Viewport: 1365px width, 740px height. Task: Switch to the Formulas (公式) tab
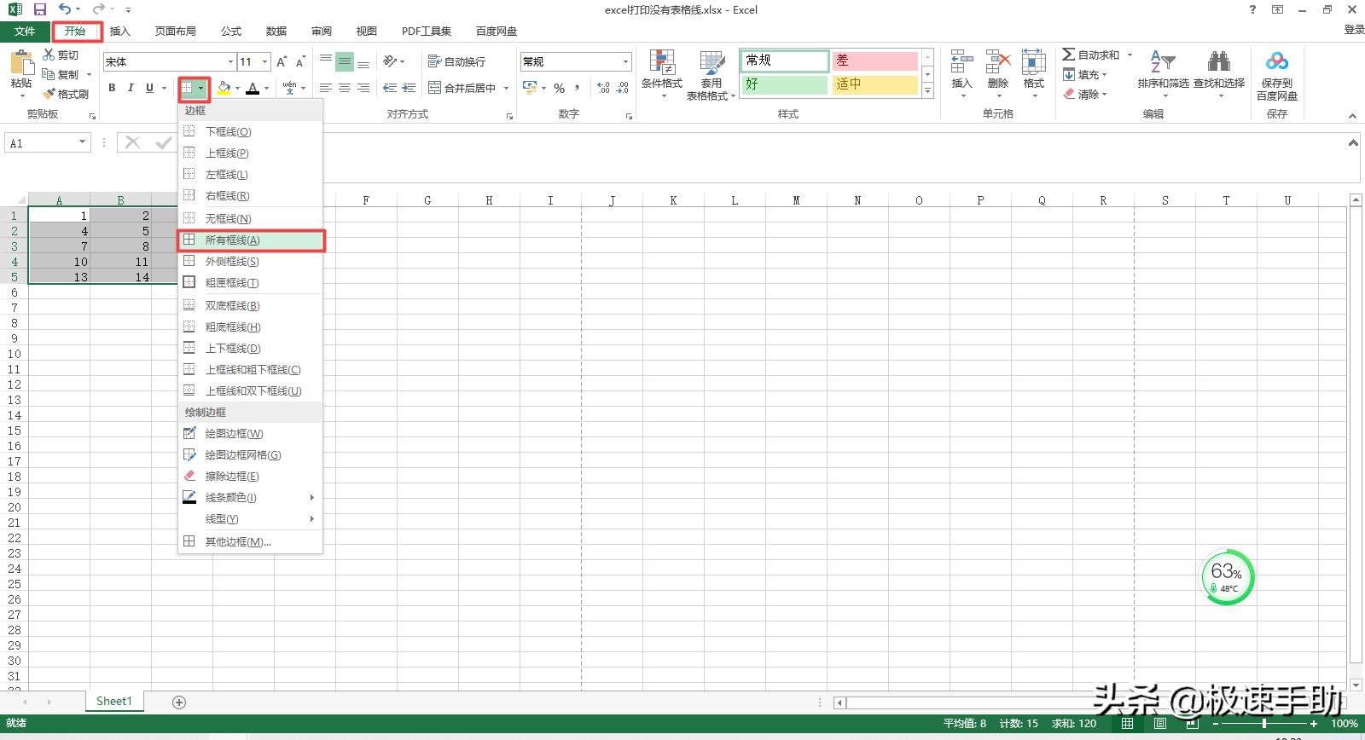pos(231,32)
